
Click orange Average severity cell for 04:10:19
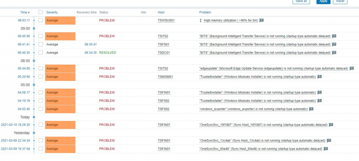[x=60, y=101]
